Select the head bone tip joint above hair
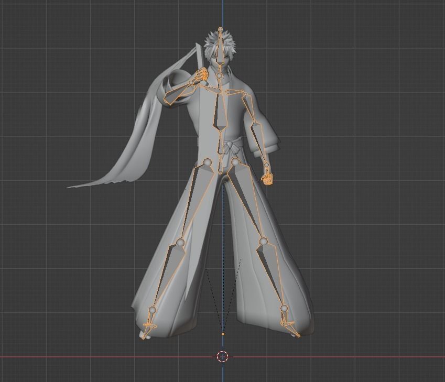The image size is (445, 382). click(220, 29)
